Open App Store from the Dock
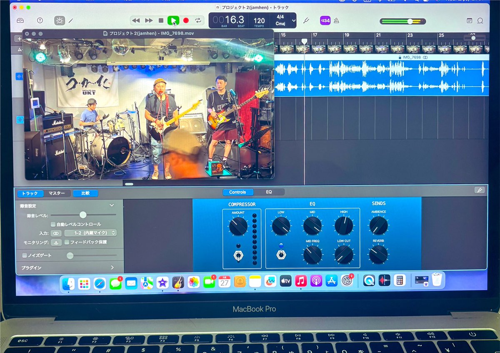The width and height of the screenshot is (500, 353). click(332, 281)
